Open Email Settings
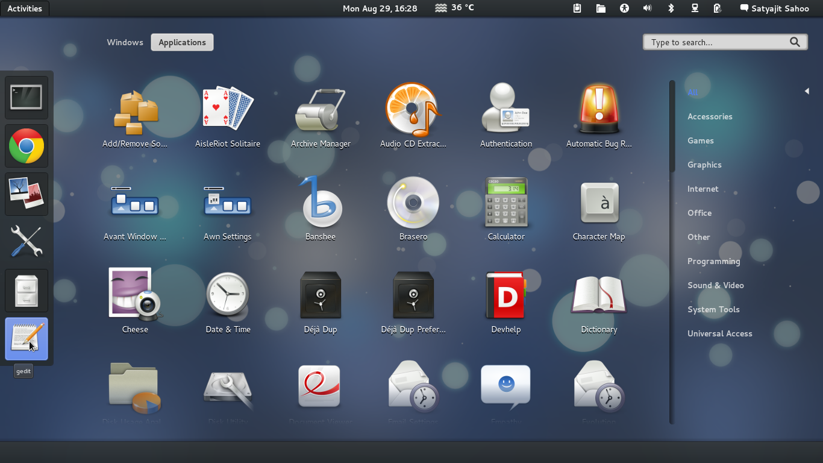Viewport: 823px width, 463px height. coord(413,392)
